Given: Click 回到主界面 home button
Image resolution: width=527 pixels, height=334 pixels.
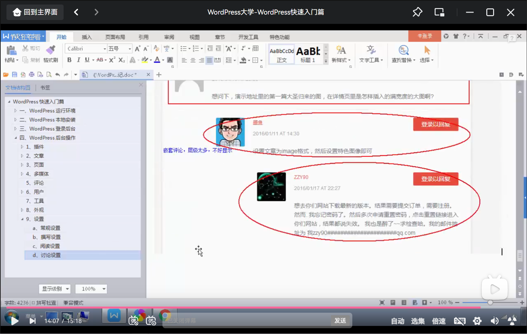Looking at the screenshot, I should click(x=35, y=12).
